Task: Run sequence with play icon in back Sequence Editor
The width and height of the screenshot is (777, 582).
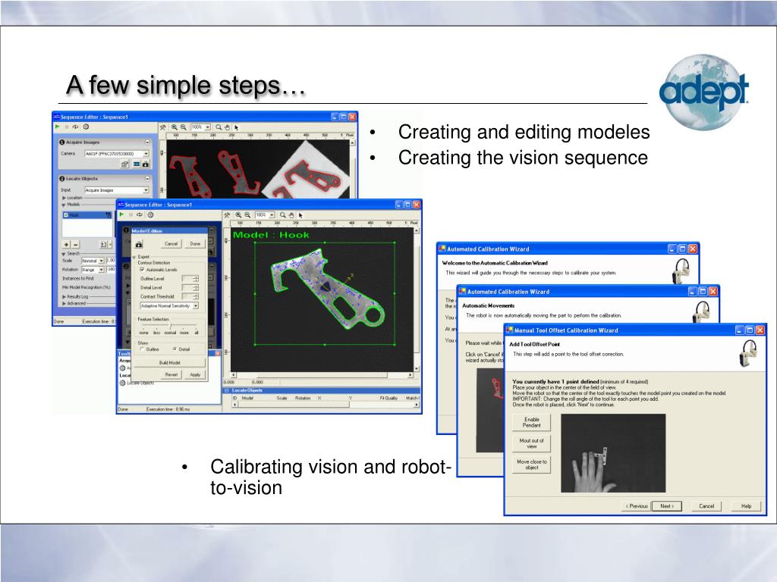Action: point(58,127)
